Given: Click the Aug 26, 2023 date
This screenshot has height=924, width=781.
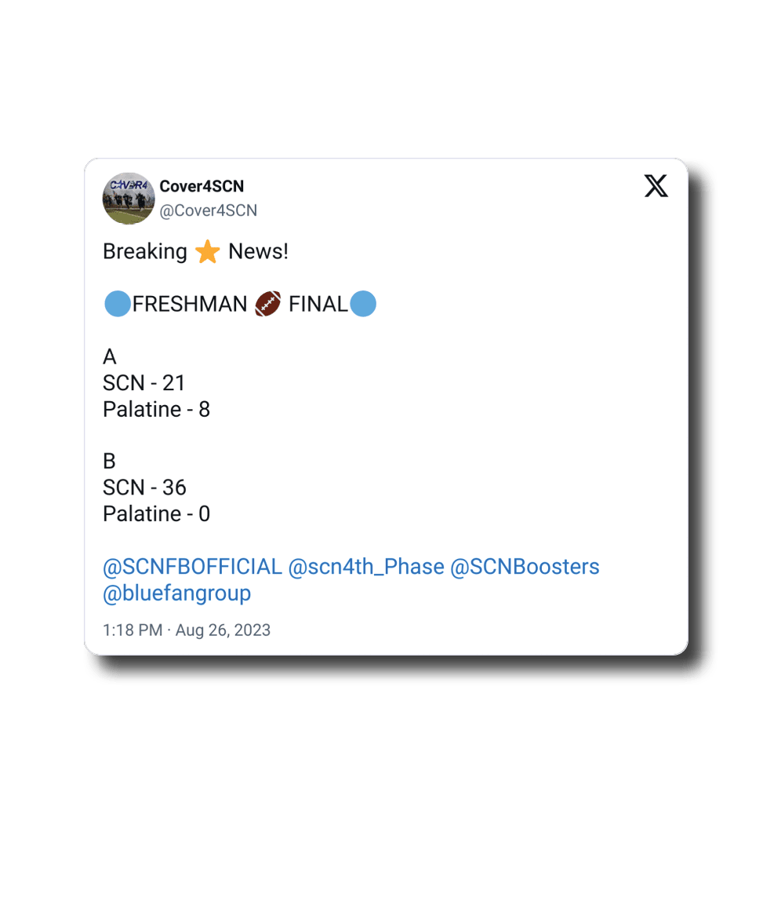Looking at the screenshot, I should point(223,630).
